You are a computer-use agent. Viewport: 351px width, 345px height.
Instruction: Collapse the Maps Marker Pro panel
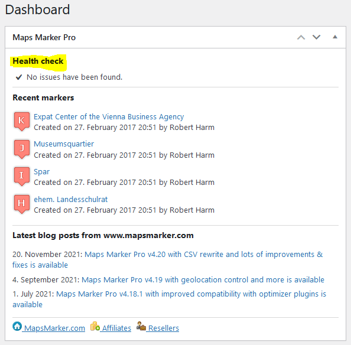coord(335,37)
